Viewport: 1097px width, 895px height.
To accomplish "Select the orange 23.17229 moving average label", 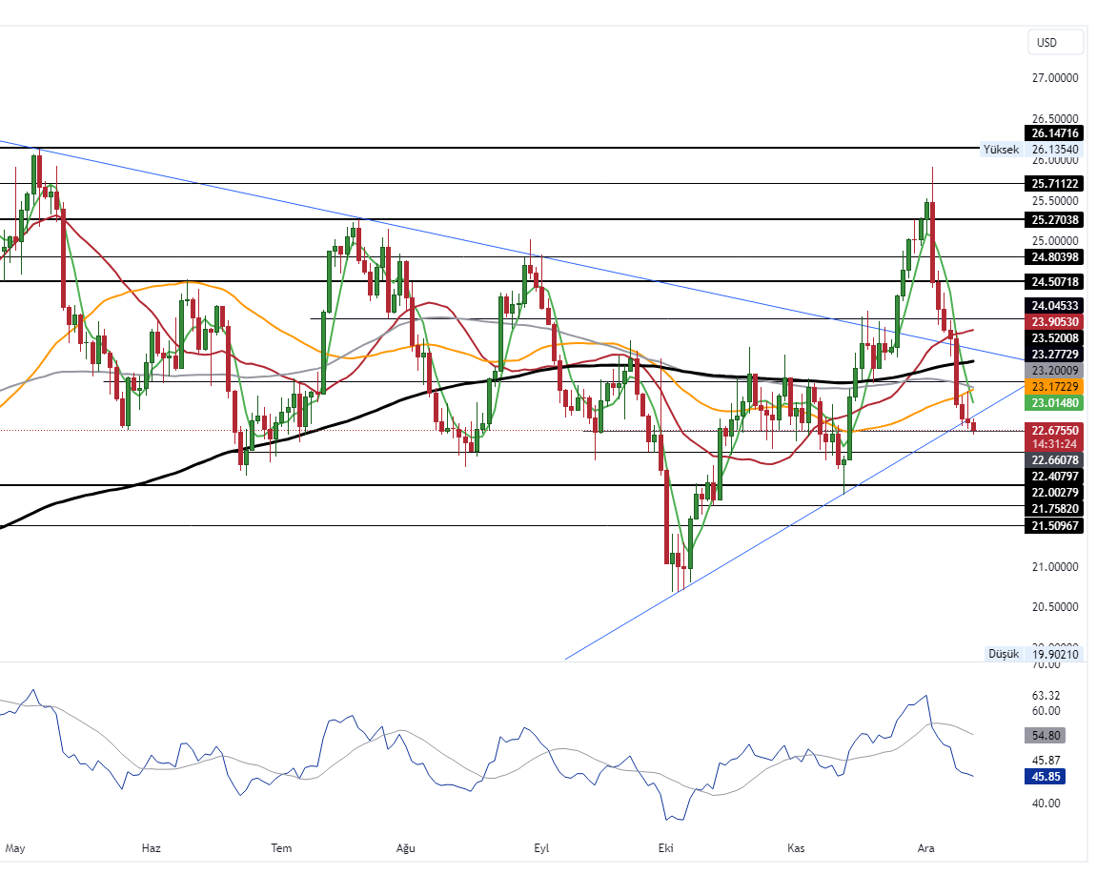I will tap(1054, 386).
